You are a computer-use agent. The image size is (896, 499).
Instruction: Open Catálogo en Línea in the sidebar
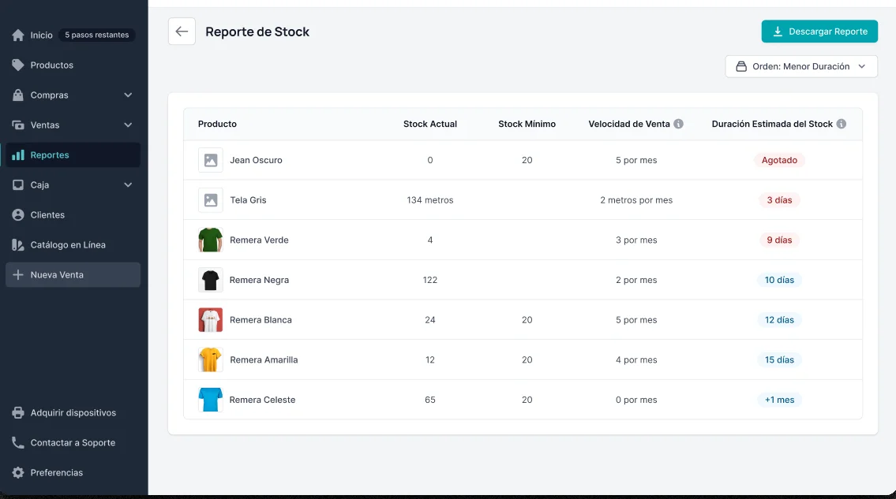(x=73, y=245)
